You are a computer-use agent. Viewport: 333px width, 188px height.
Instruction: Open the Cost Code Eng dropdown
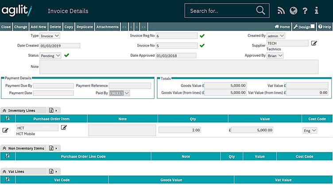coord(310,130)
